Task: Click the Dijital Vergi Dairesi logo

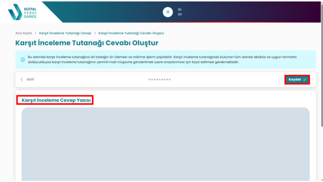Action: (22, 12)
